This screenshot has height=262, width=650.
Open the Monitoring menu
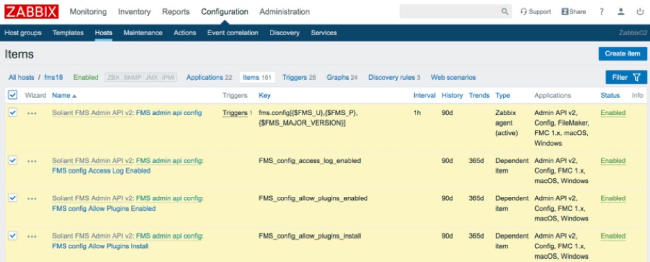pyautogui.click(x=88, y=12)
